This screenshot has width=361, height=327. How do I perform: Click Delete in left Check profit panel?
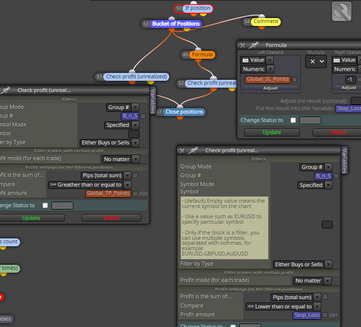[x=111, y=218]
